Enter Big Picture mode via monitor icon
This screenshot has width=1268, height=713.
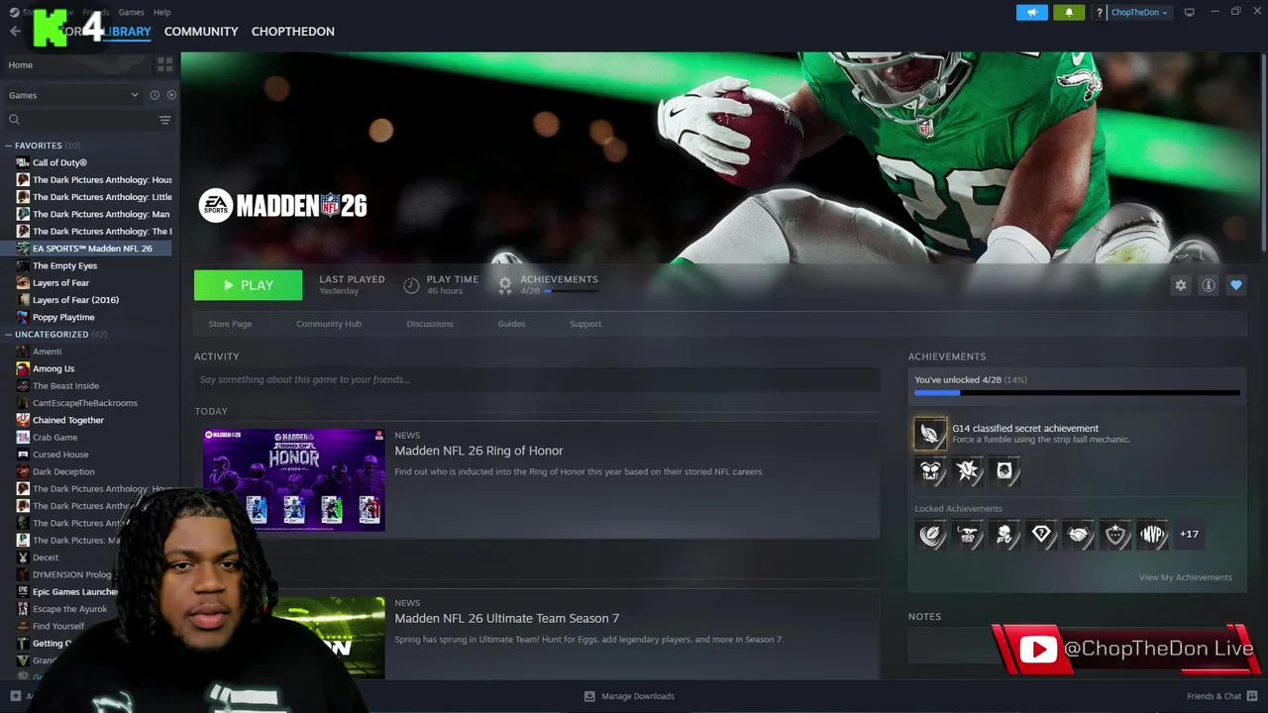tap(1189, 12)
